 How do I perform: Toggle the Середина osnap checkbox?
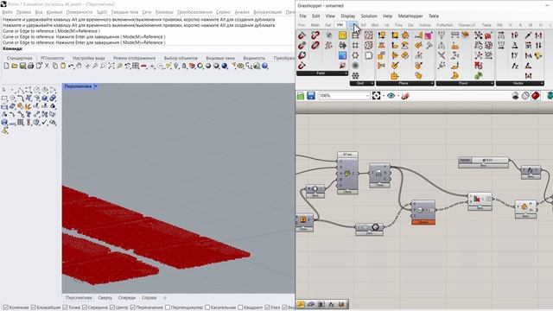coord(85,308)
